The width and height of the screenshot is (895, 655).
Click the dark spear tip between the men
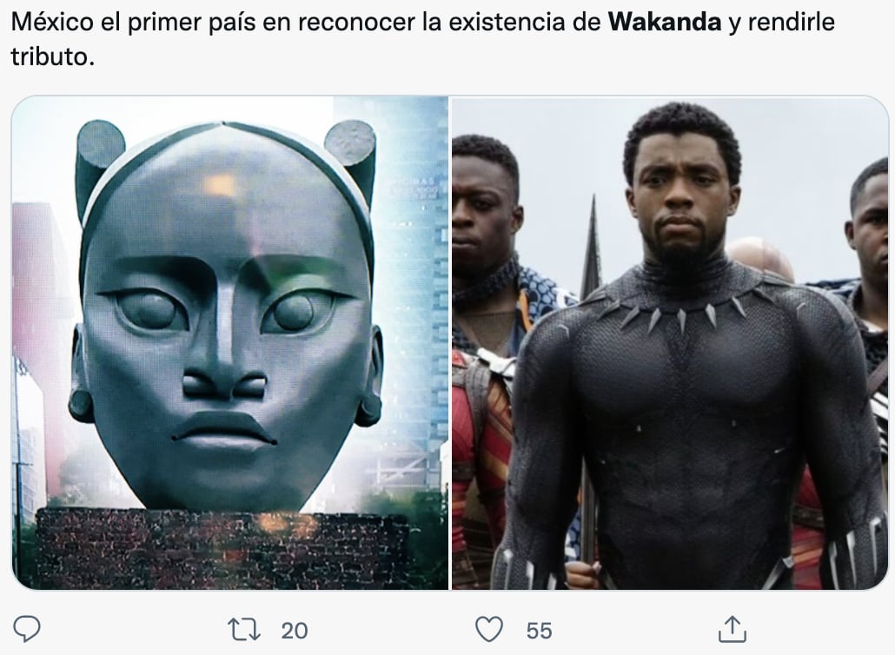tap(592, 245)
